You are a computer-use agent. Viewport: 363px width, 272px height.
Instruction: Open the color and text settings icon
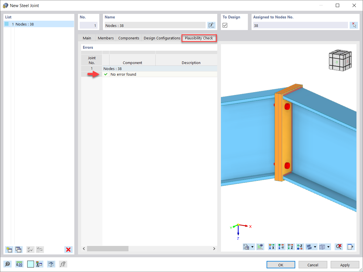tap(39, 264)
